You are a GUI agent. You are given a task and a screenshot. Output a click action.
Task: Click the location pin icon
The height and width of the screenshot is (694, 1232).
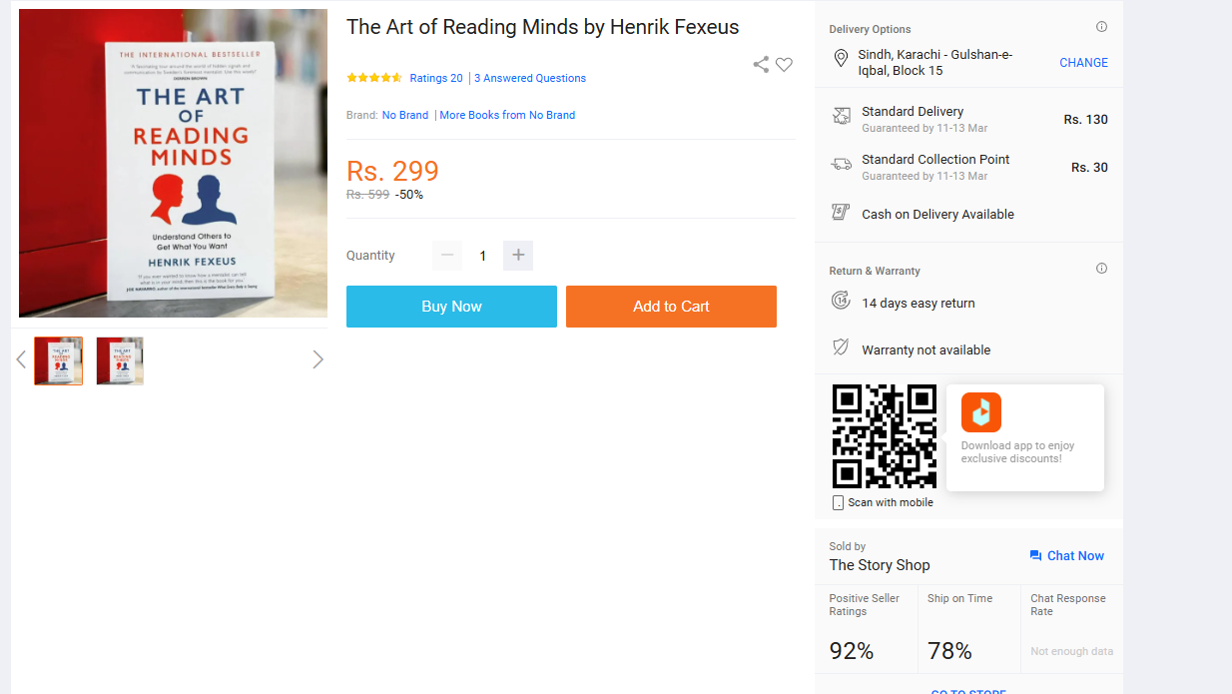click(x=841, y=59)
